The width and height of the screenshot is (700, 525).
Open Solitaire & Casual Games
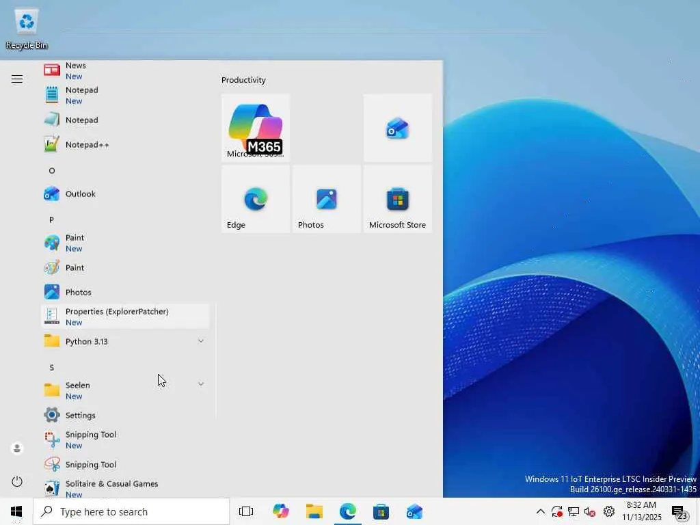125,488
